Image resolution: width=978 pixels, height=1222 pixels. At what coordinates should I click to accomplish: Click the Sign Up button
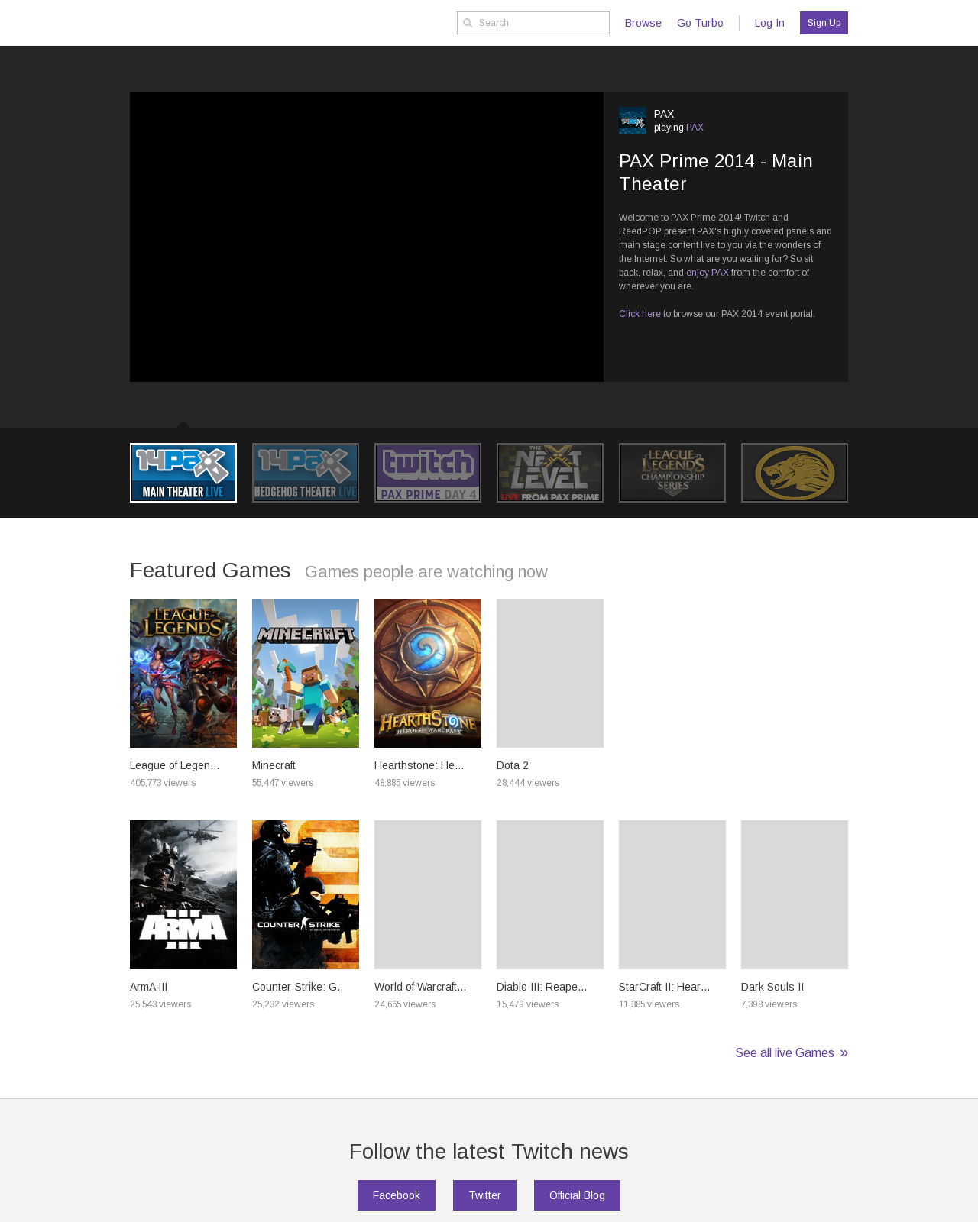(x=824, y=23)
